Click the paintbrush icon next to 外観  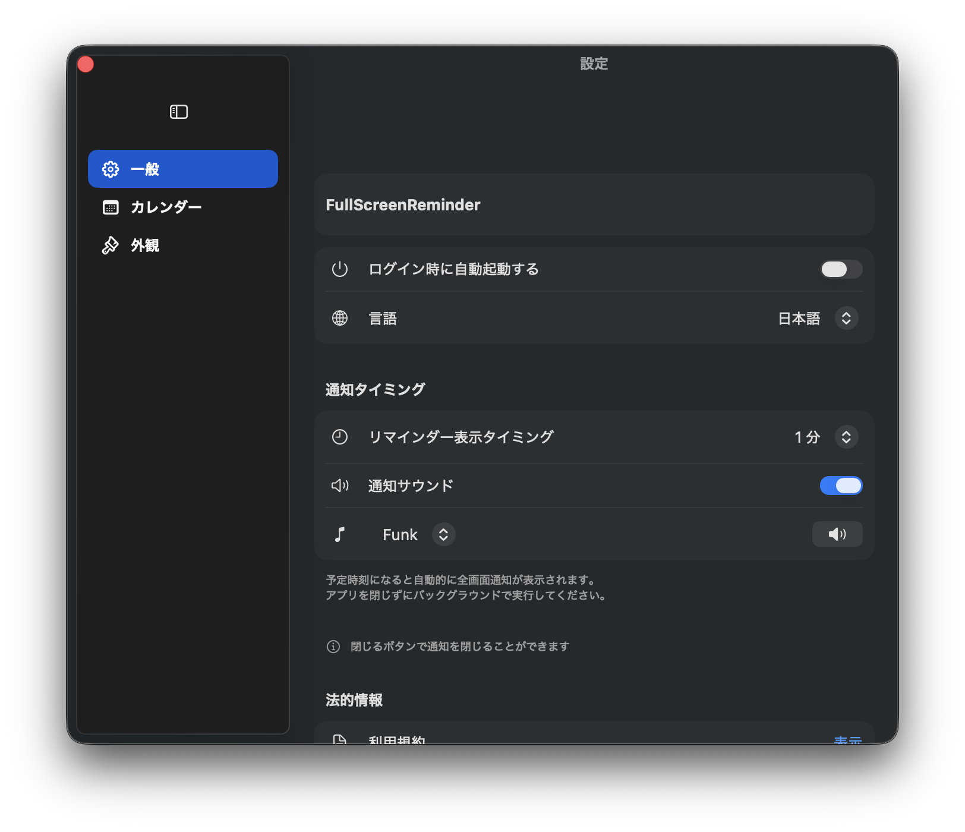[x=110, y=245]
